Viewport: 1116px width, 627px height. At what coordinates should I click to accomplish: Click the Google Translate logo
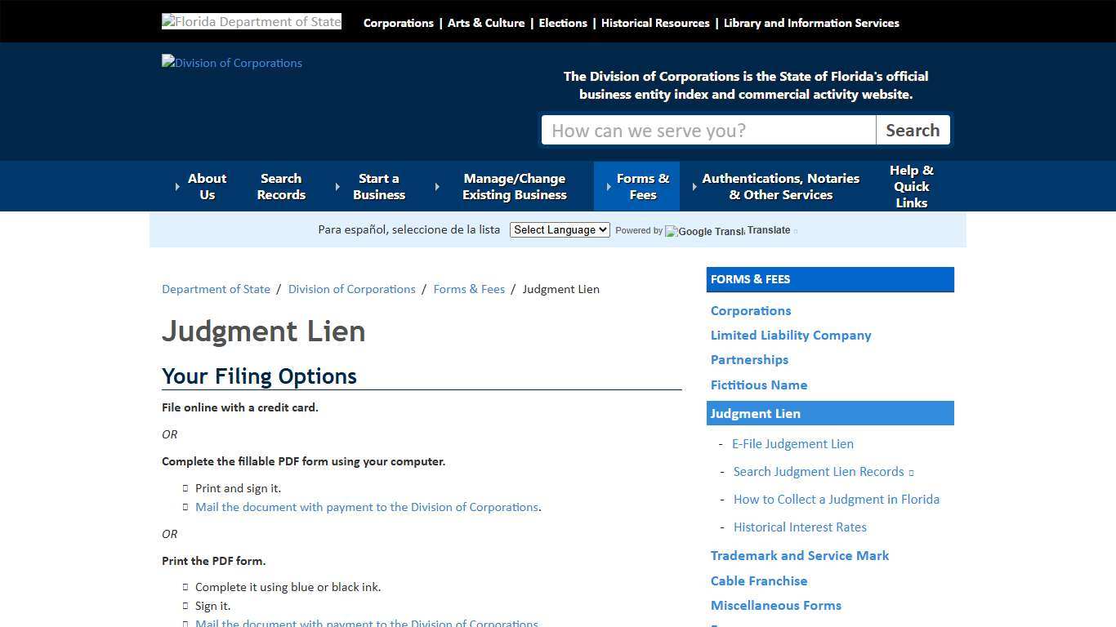[x=703, y=231]
